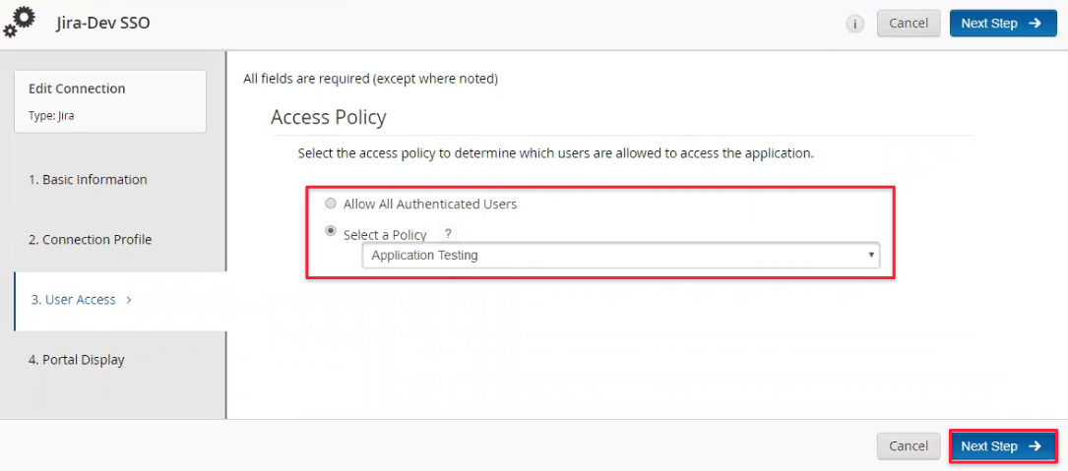The image size is (1068, 471).
Task: Continue using bottom Next Step button
Action: [1003, 446]
